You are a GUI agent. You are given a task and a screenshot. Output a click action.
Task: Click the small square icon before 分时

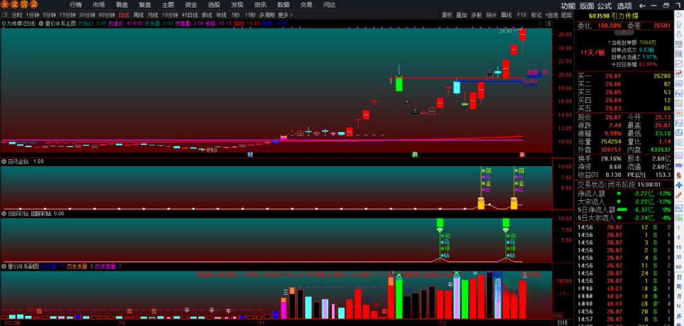point(5,15)
